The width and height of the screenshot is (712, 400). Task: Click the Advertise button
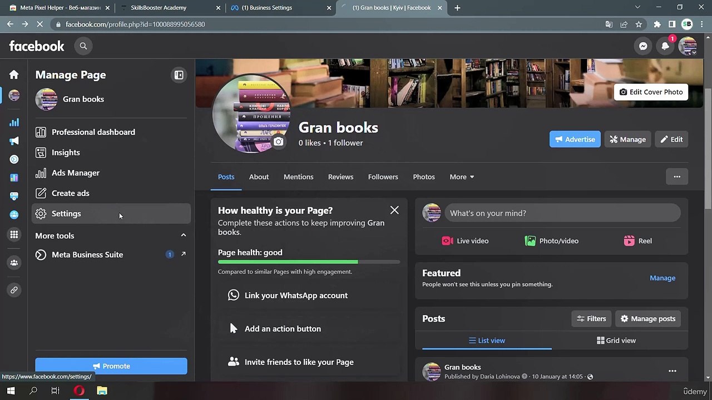click(x=575, y=139)
